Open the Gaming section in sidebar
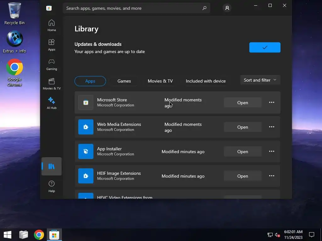 (x=52, y=64)
